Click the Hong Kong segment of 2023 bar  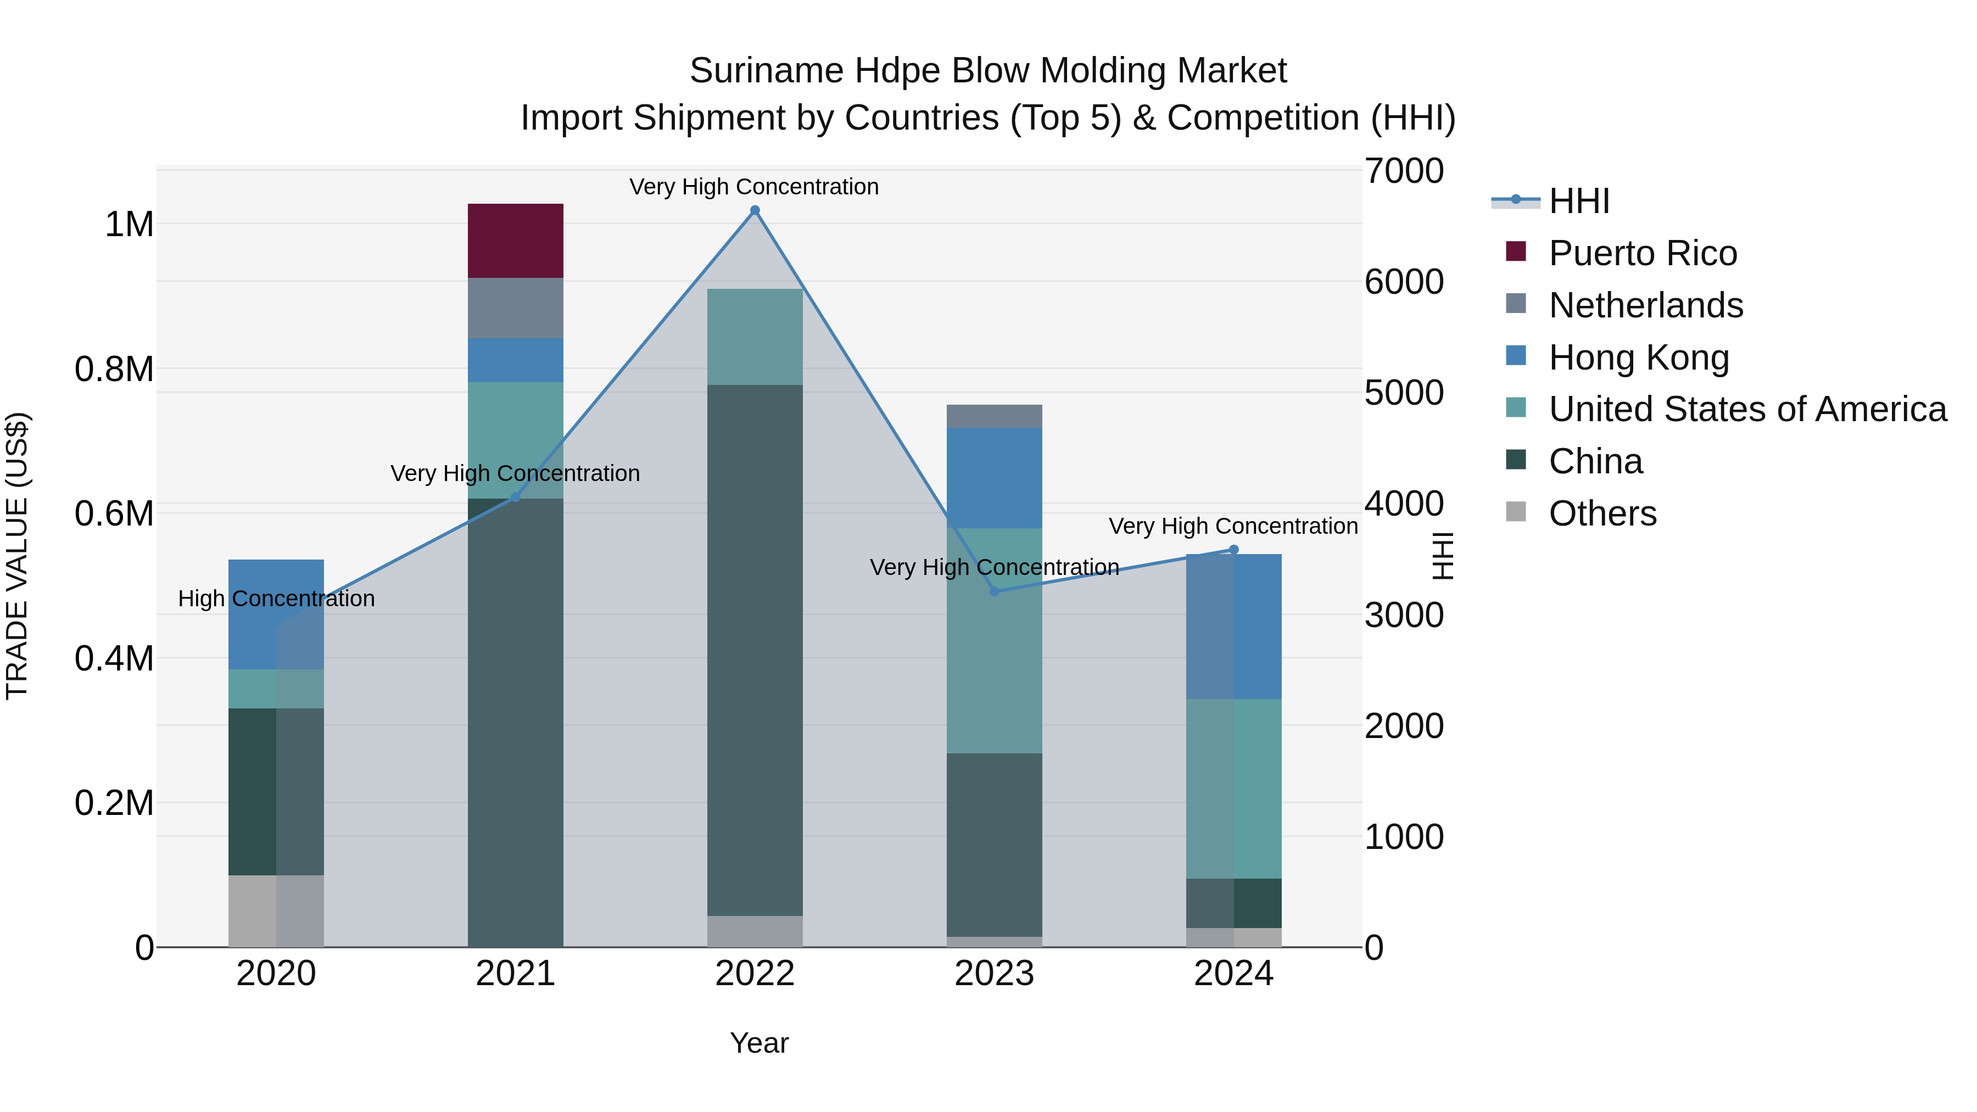coord(995,478)
